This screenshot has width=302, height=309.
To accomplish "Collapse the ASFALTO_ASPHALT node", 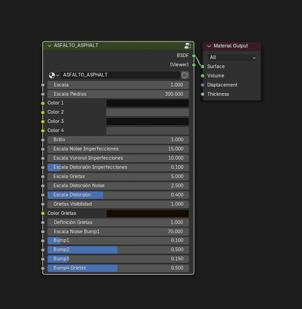I will click(x=49, y=46).
